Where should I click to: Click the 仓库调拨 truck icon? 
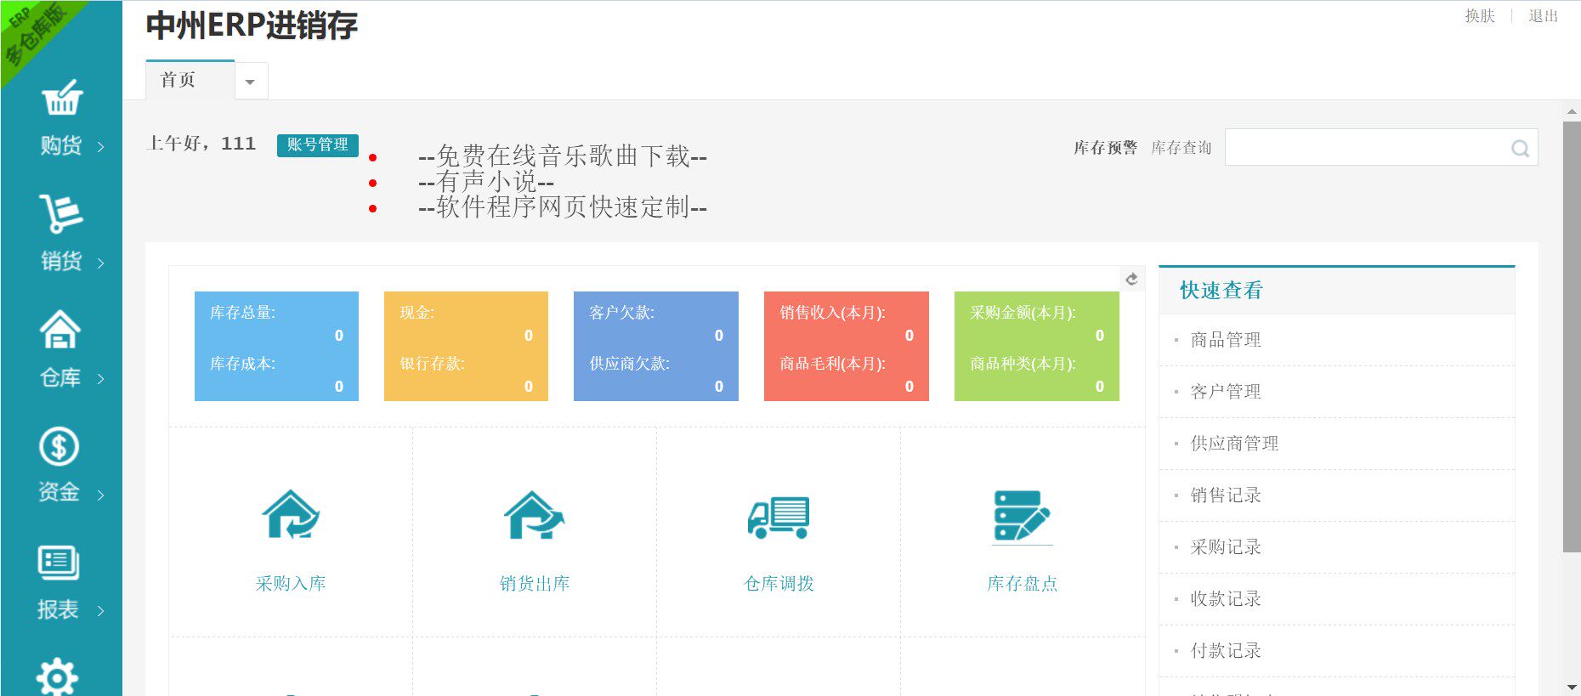click(x=779, y=517)
